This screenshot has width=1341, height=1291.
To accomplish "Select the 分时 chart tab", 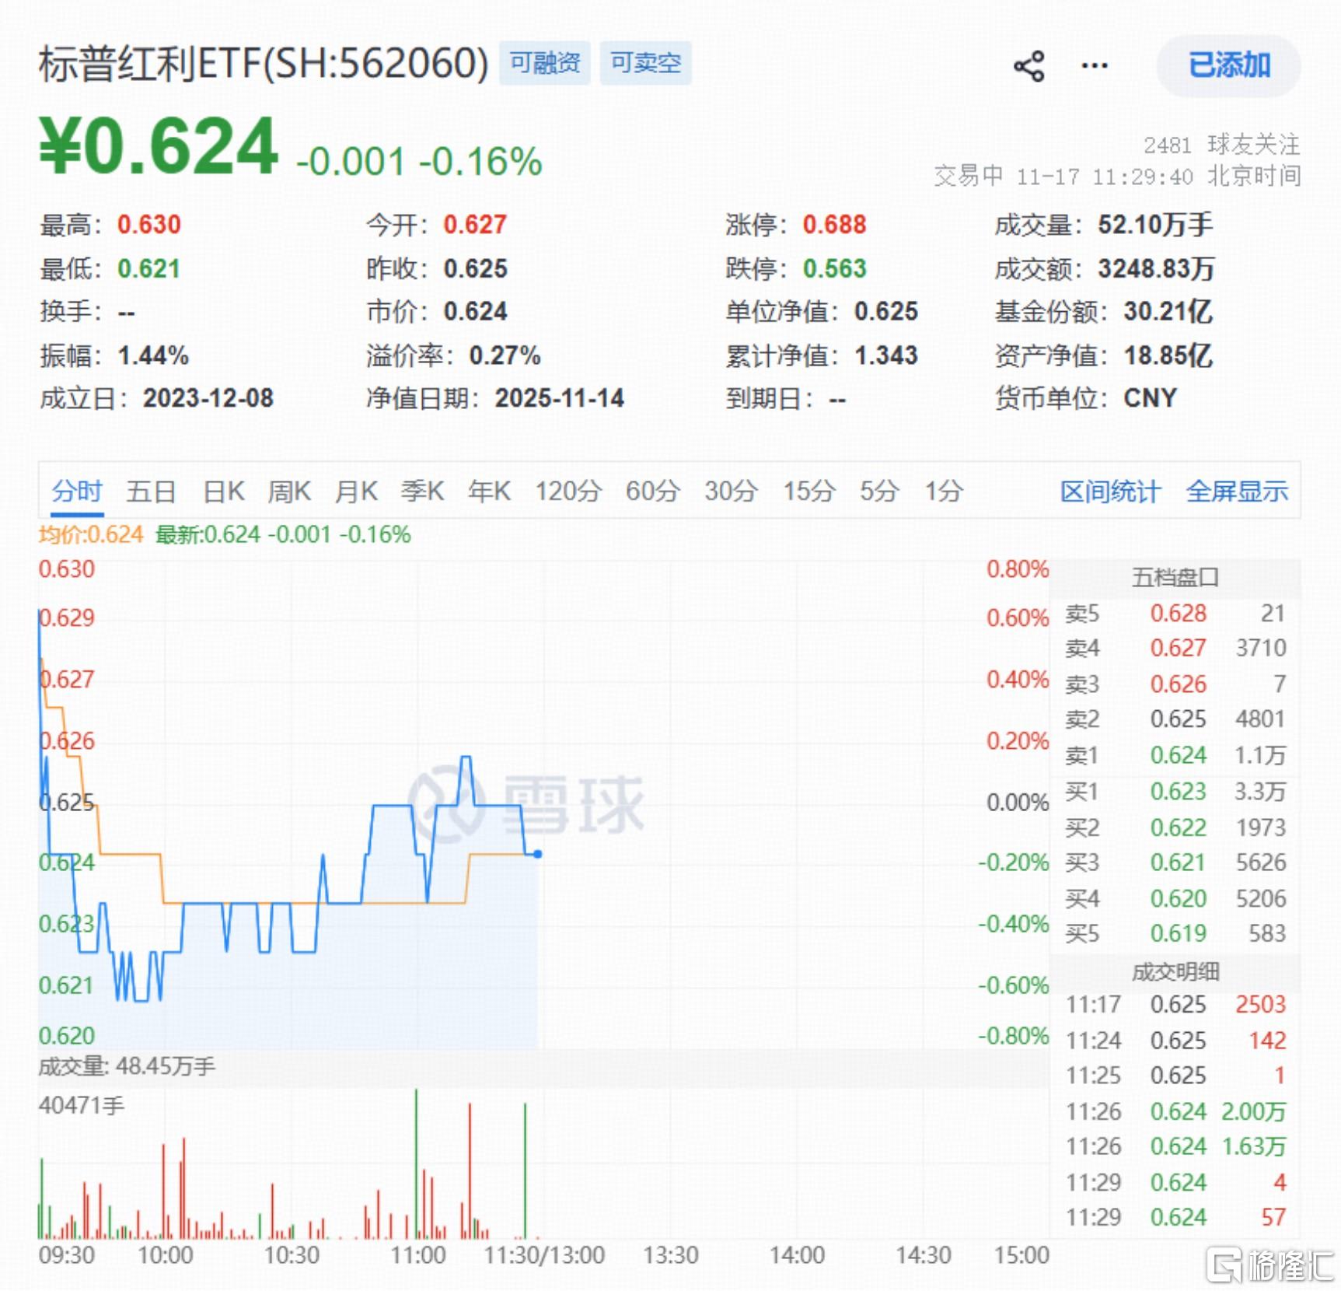I will pyautogui.click(x=77, y=492).
